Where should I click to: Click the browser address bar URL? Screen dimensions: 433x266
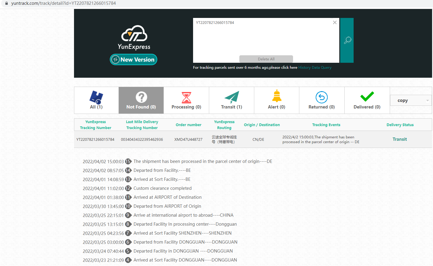pyautogui.click(x=64, y=3)
